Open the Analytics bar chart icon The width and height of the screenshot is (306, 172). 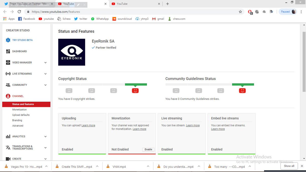click(8, 136)
